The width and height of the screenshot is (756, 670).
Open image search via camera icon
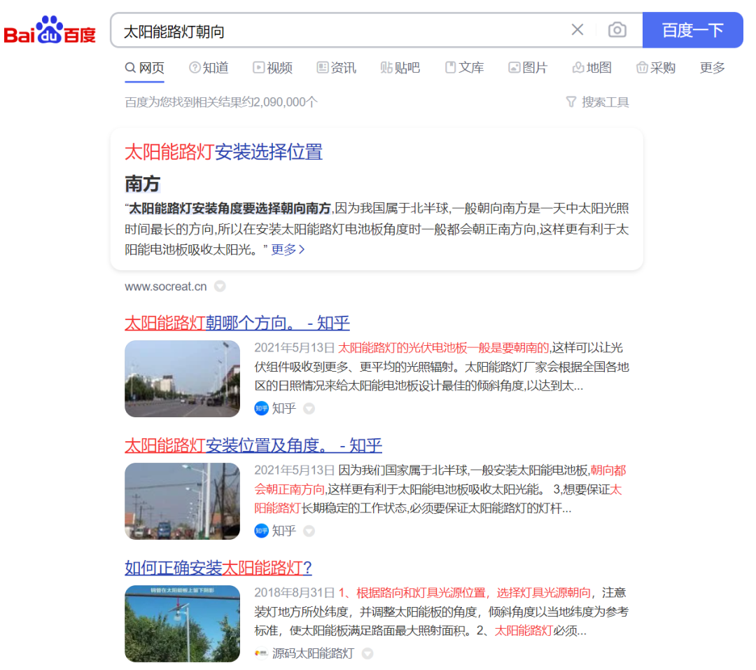pos(617,30)
